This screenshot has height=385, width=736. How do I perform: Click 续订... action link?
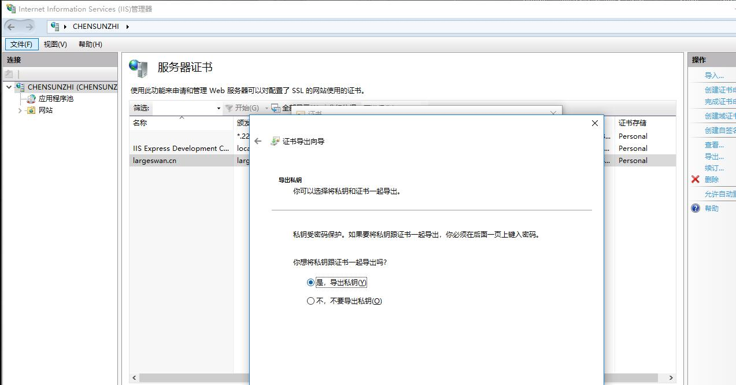point(714,168)
